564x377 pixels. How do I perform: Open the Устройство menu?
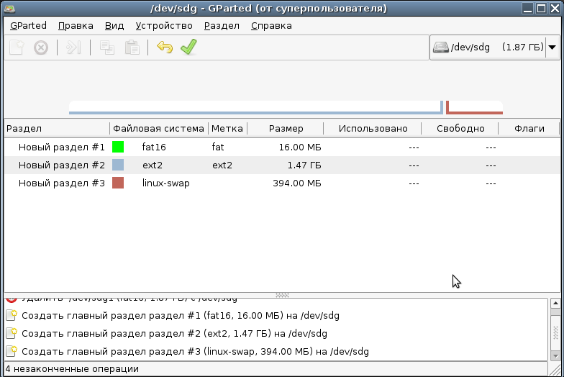(x=164, y=26)
